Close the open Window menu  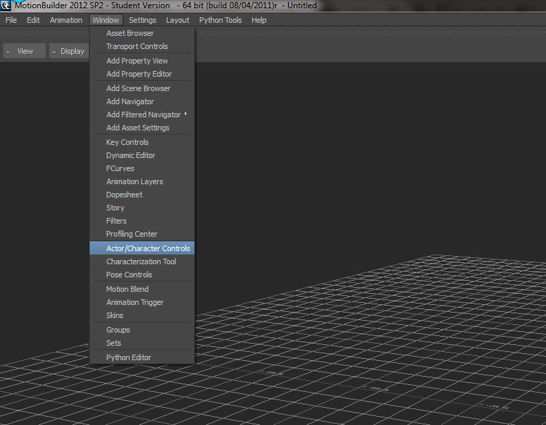coord(106,20)
